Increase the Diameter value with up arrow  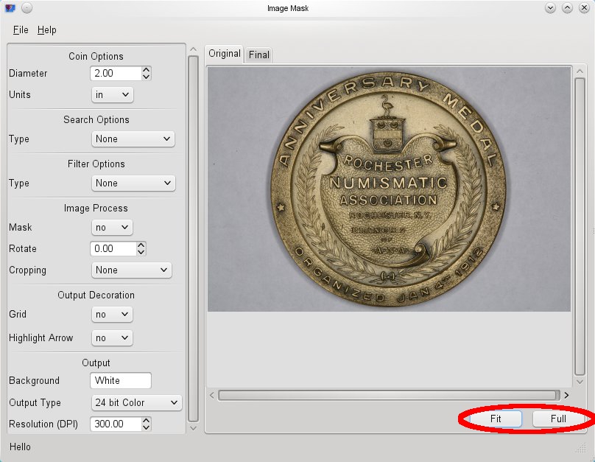pyautogui.click(x=147, y=70)
